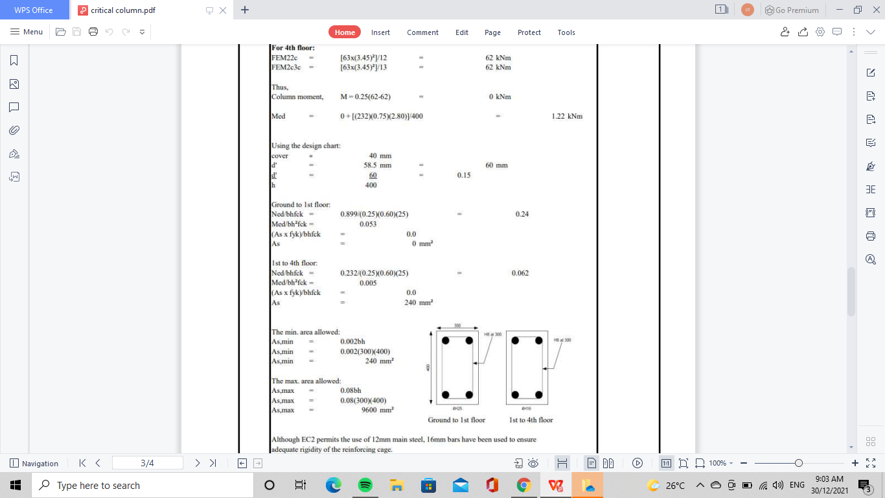The image size is (885, 498).
Task: Open the signature pen panel in left sidebar
Action: (14, 154)
